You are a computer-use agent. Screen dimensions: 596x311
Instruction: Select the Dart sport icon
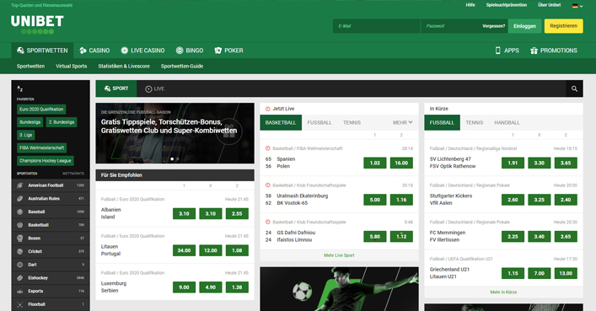pos(20,265)
